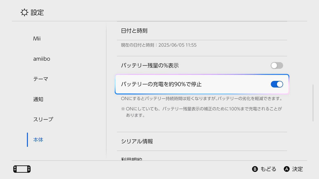Go to 通知 settings

coord(38,99)
